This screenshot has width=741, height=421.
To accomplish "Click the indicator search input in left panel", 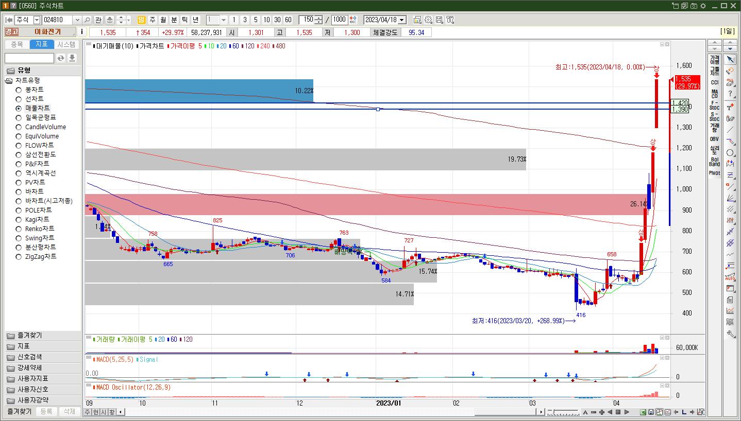I will point(29,58).
